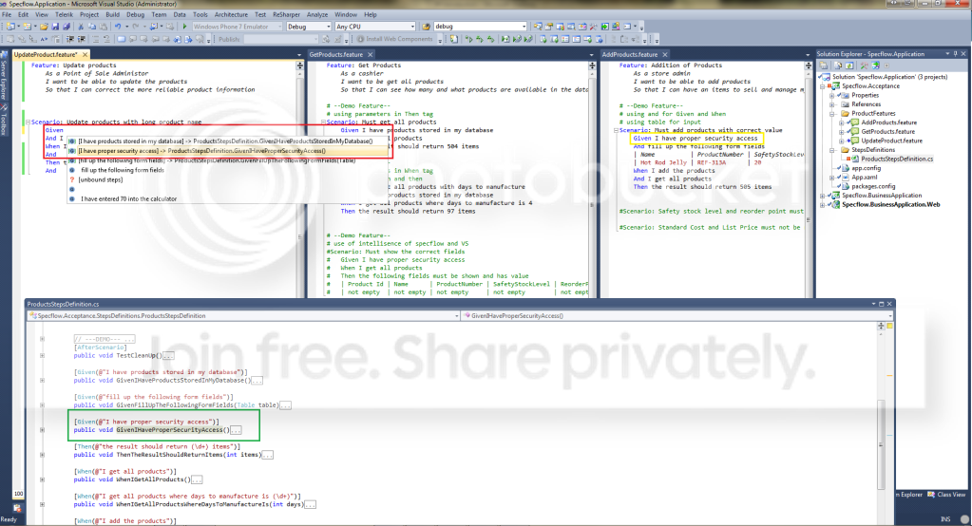
Task: Open the Windows Phone 7 Emulator dropdown
Action: [x=279, y=27]
